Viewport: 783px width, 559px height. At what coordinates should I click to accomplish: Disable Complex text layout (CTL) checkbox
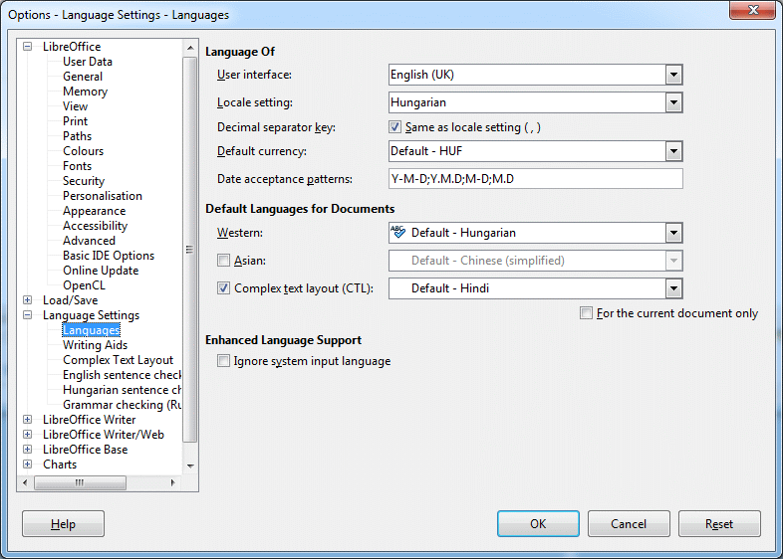pos(224,288)
